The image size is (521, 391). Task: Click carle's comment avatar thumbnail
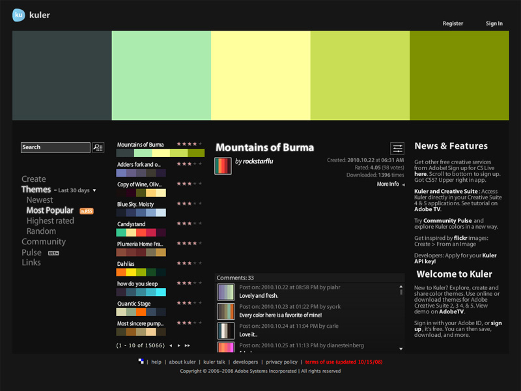(226, 331)
